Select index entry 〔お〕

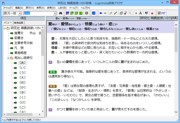point(22,83)
